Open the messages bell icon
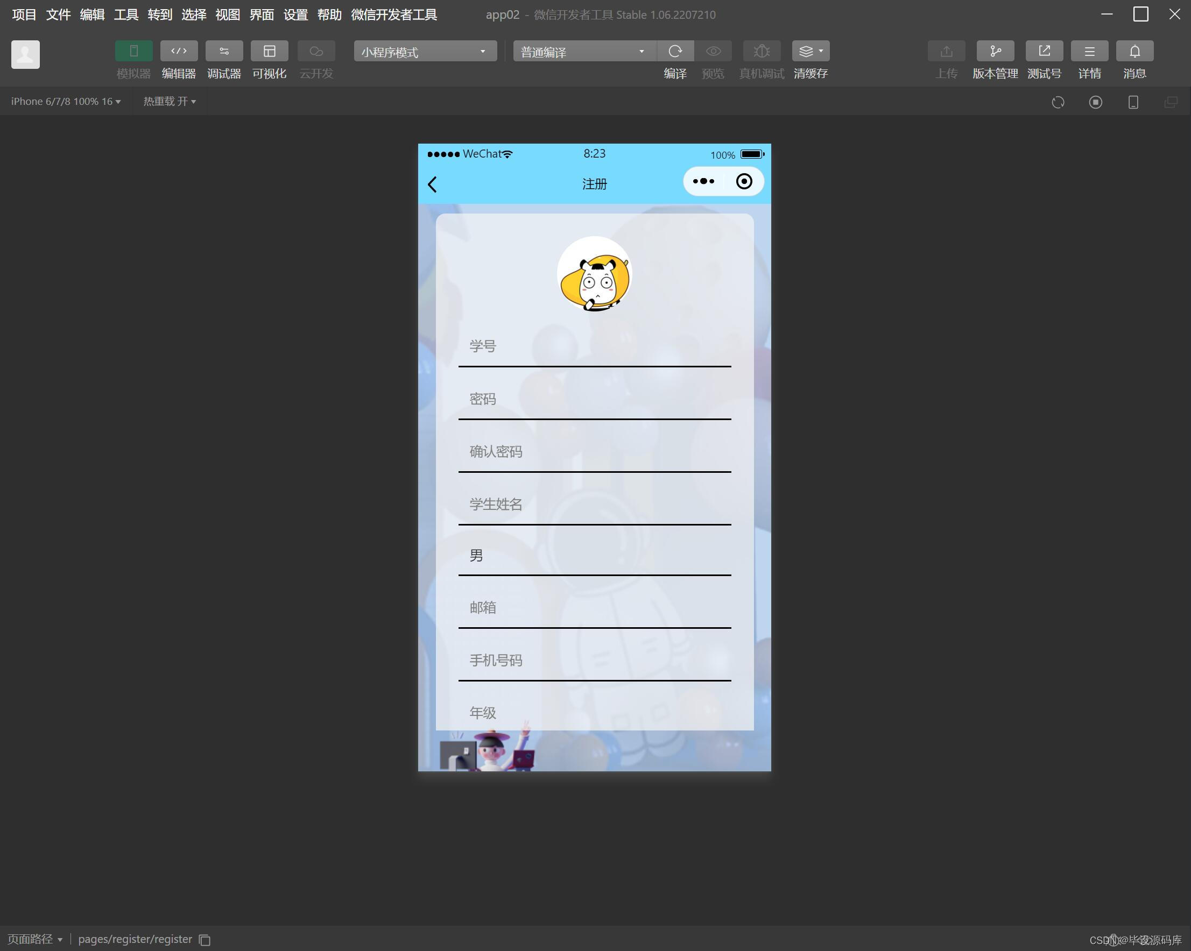 (1134, 51)
